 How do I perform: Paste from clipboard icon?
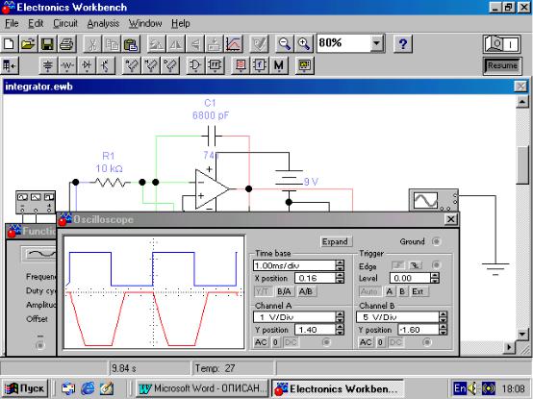coord(131,44)
